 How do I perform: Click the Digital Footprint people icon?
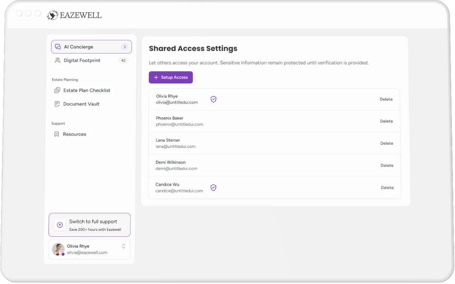(x=57, y=60)
